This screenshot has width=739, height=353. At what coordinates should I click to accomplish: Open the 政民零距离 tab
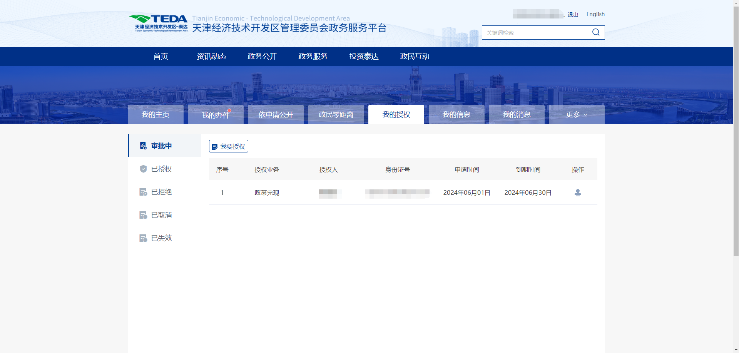[x=336, y=114]
